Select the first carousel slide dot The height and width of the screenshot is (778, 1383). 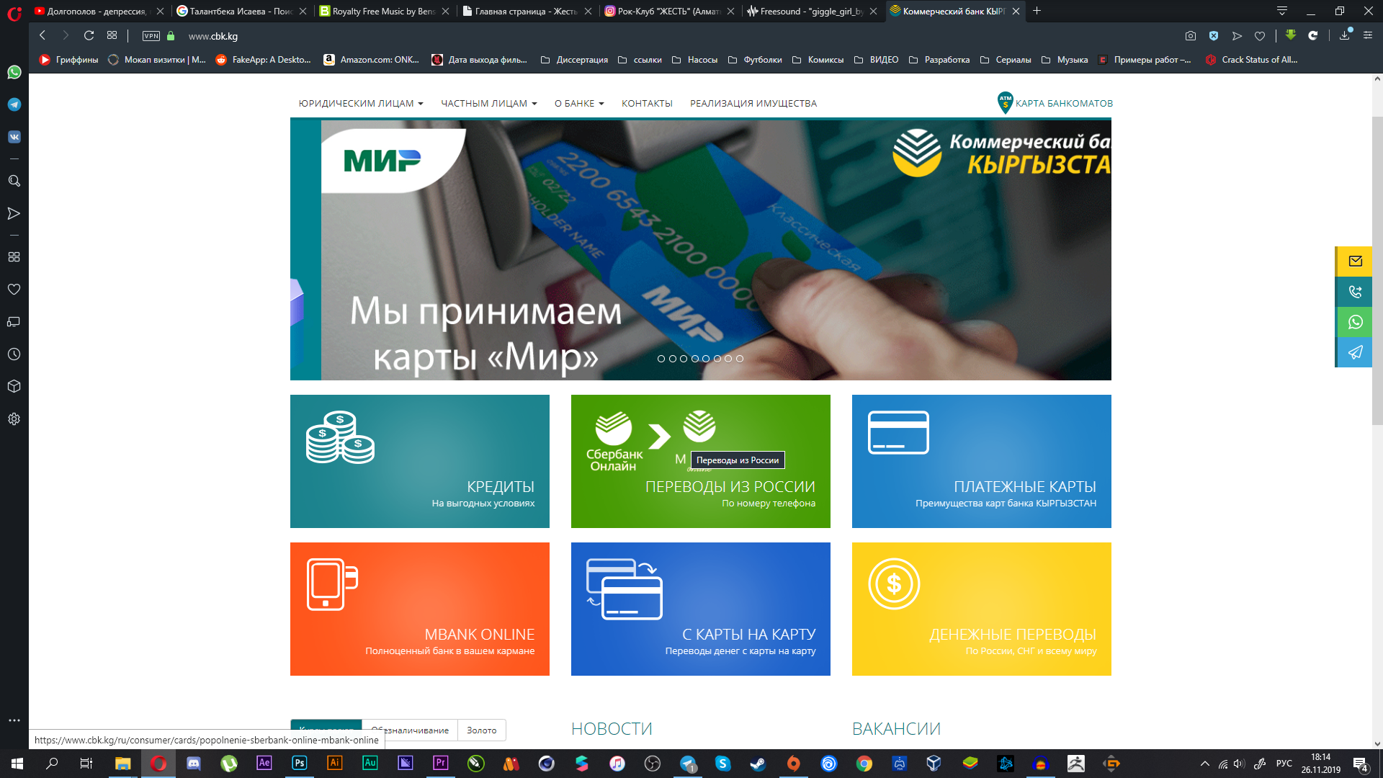[x=661, y=359]
